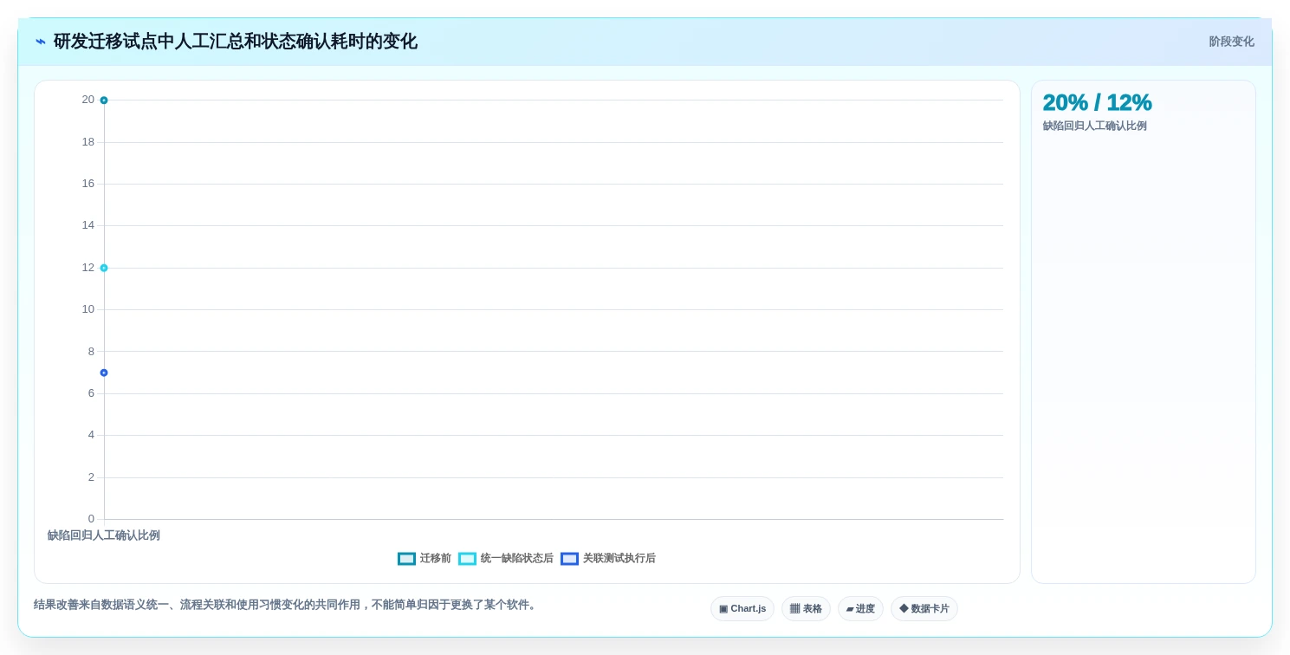Screen dimensions: 1290x655
Task: Click the x-axis label 缺陷回归人工确认比例
Action: 104,535
